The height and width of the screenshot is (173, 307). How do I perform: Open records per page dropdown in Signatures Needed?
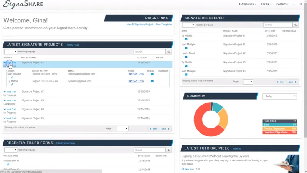pos(188,25)
